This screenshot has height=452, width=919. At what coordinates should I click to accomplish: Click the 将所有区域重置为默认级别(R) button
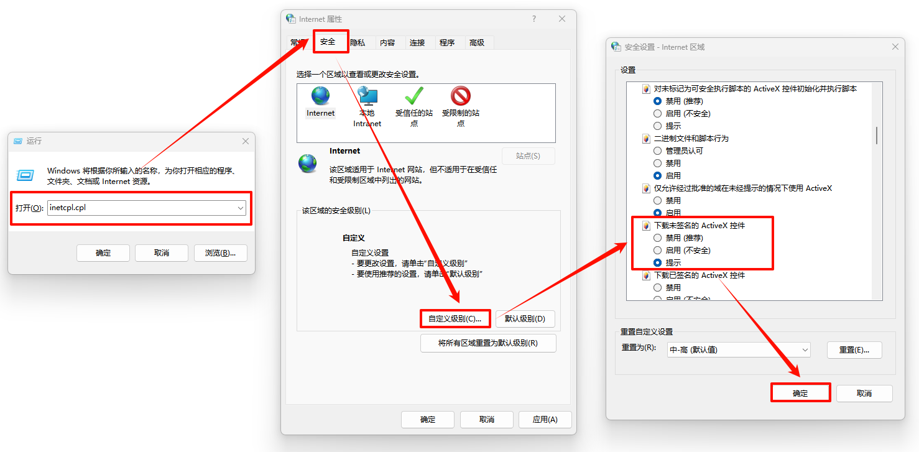pos(487,343)
